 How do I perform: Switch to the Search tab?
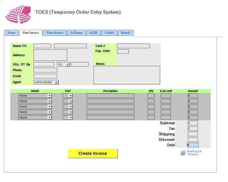125,33
